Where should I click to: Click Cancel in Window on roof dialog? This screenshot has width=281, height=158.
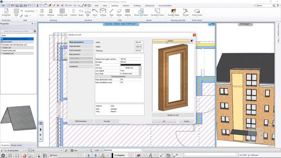(186, 121)
